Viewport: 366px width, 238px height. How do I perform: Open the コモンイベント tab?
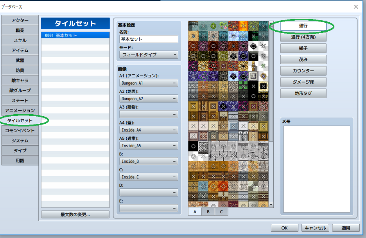point(20,131)
